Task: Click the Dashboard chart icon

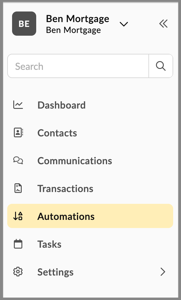Action: 18,105
